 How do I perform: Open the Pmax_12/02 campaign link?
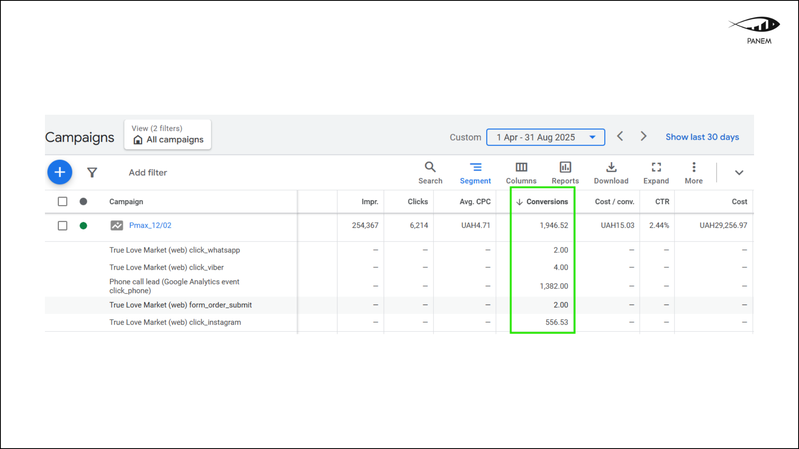point(150,225)
